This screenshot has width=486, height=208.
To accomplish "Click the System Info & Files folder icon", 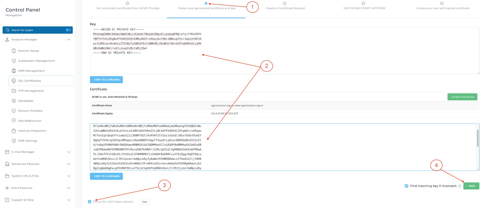I will point(7,176).
